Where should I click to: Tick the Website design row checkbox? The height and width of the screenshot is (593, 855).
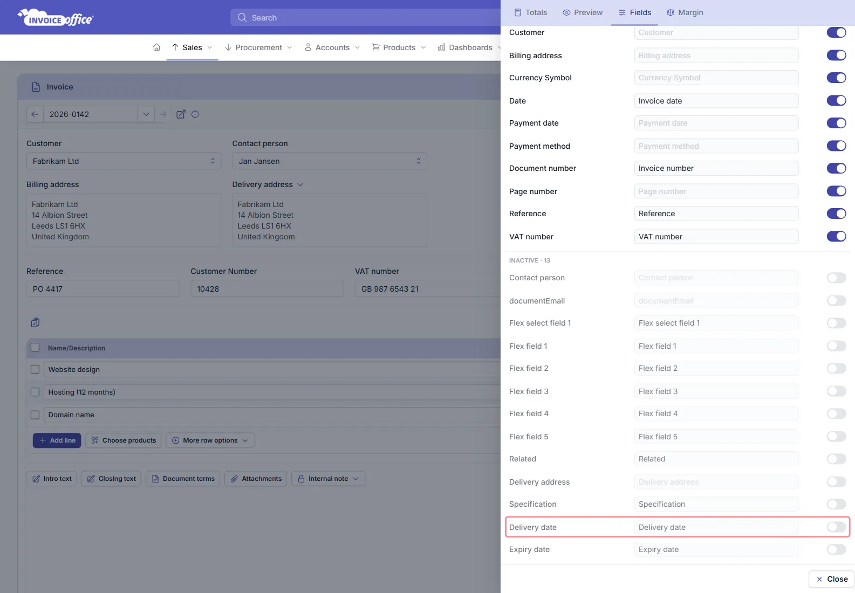coord(35,369)
